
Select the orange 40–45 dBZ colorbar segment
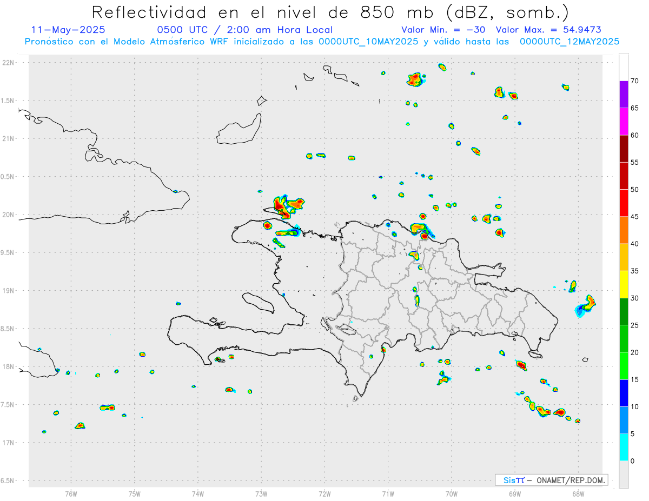(x=624, y=230)
